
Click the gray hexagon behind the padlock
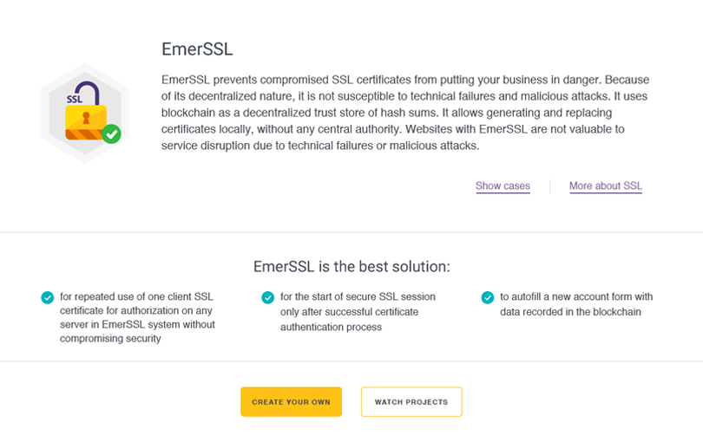85,114
